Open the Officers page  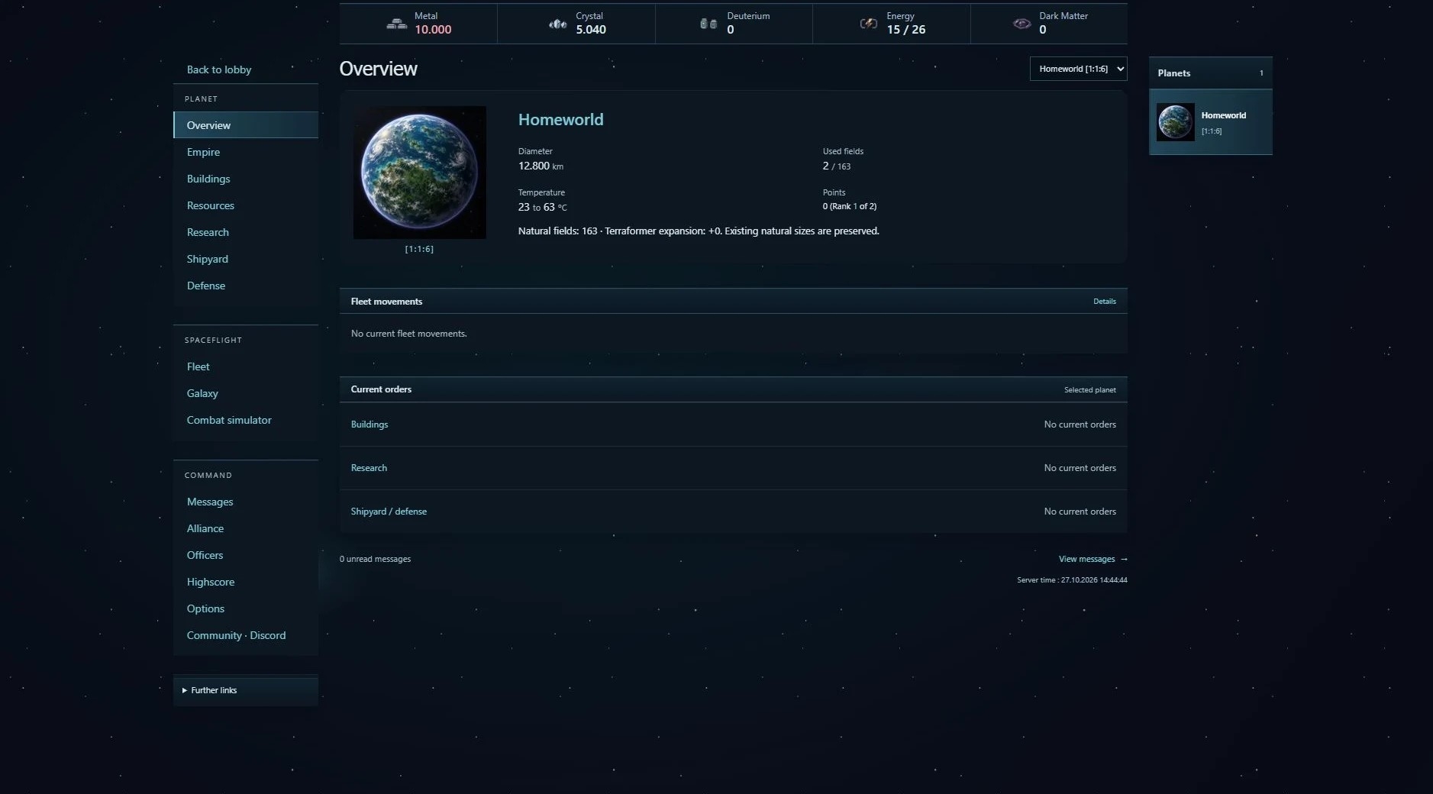246,555
